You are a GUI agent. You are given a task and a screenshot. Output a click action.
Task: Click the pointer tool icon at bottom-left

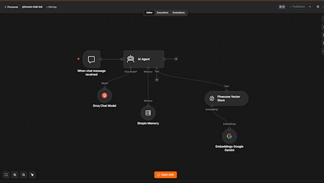click(32, 175)
